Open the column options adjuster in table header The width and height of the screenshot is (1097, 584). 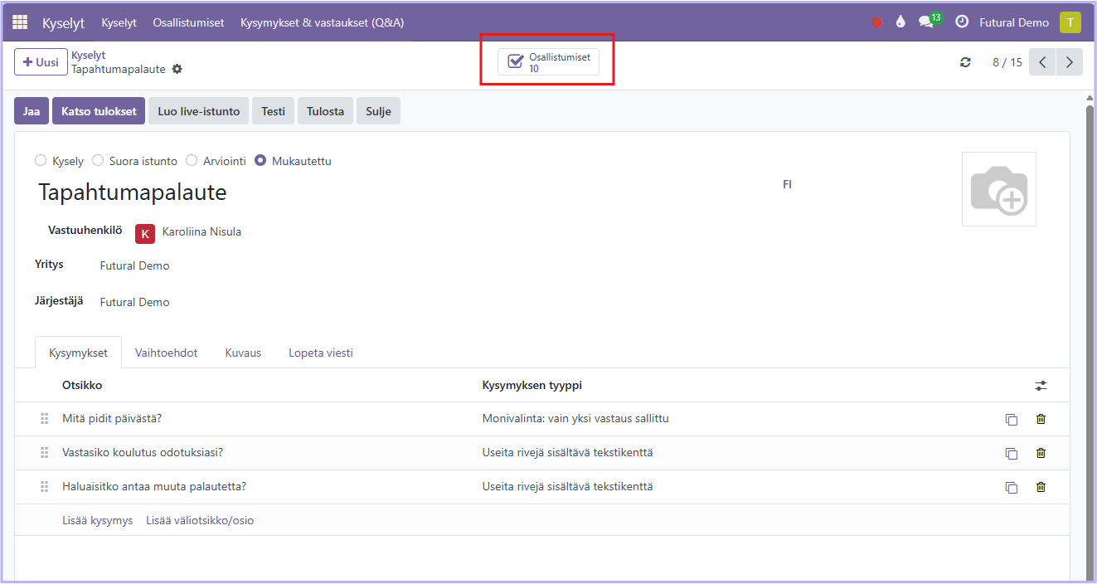coord(1041,386)
